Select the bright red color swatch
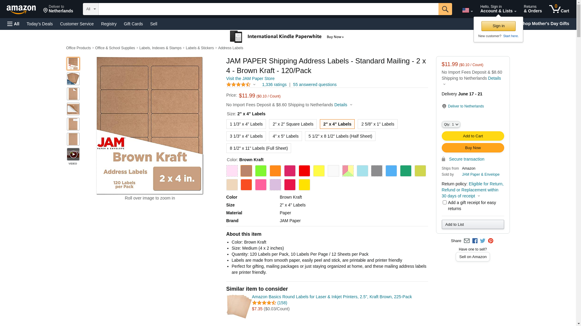The image size is (581, 326). coord(304,171)
